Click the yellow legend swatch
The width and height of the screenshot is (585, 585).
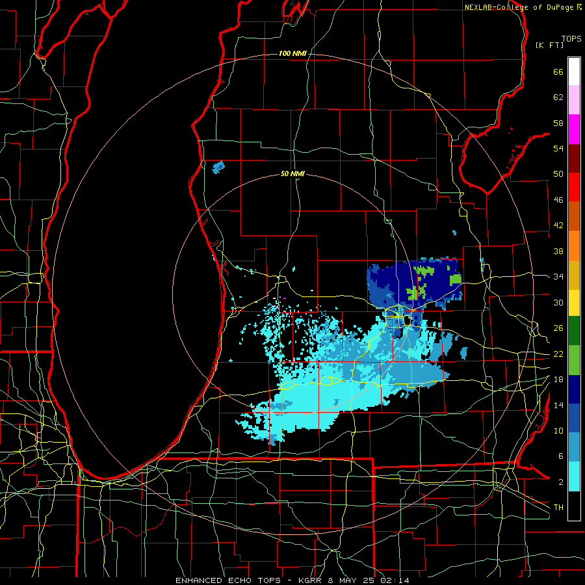coord(574,303)
